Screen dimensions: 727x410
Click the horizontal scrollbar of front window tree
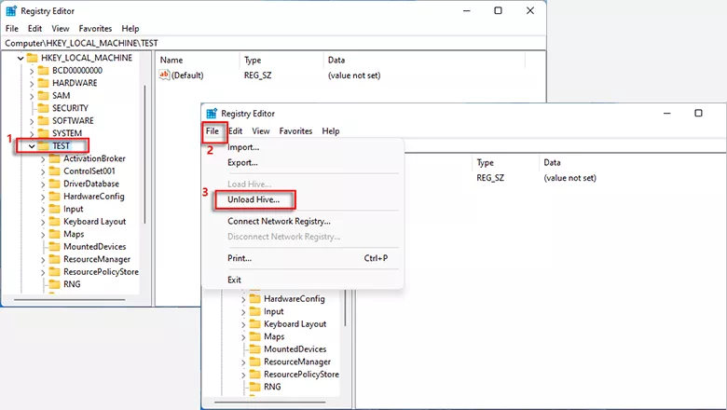pos(269,402)
